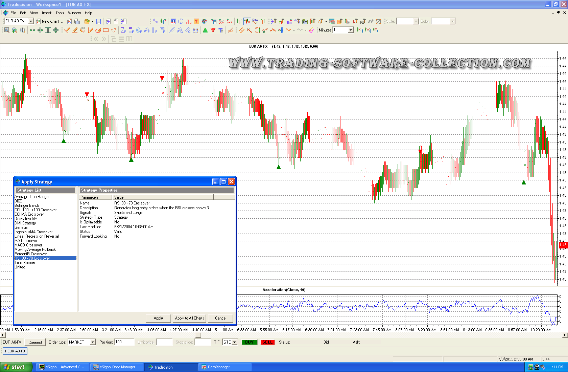Click Apply to All Charts button
568x372 pixels.
(x=189, y=318)
